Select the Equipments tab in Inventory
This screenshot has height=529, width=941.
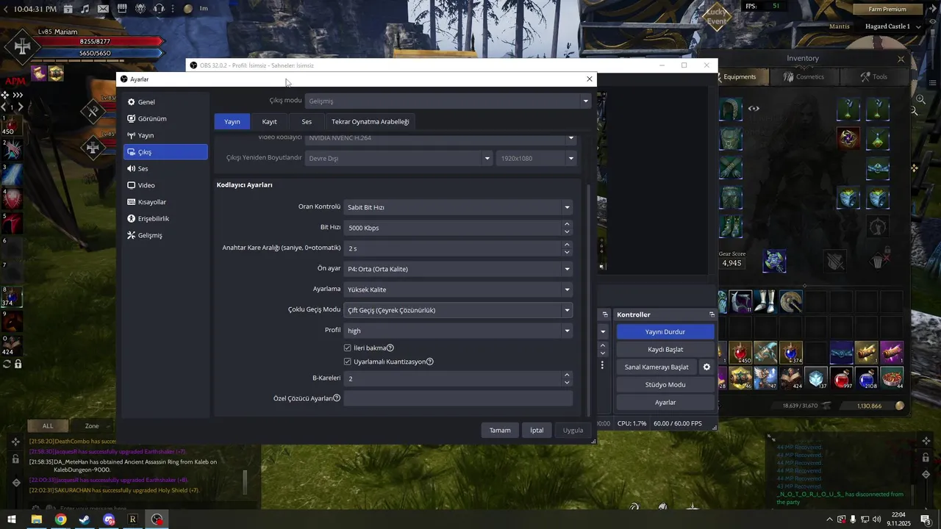click(740, 76)
